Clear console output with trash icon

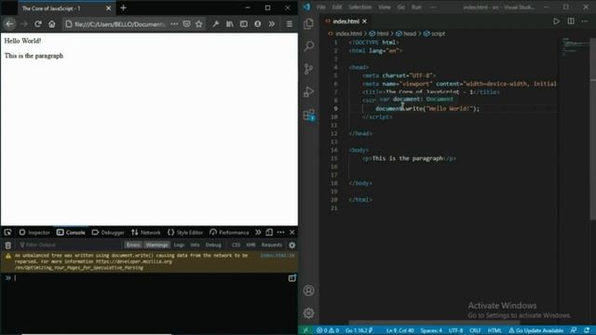[x=8, y=245]
